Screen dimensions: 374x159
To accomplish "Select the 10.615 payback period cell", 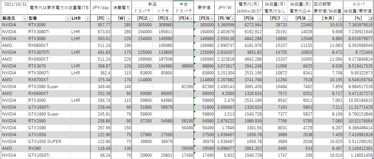I will tap(328, 25).
